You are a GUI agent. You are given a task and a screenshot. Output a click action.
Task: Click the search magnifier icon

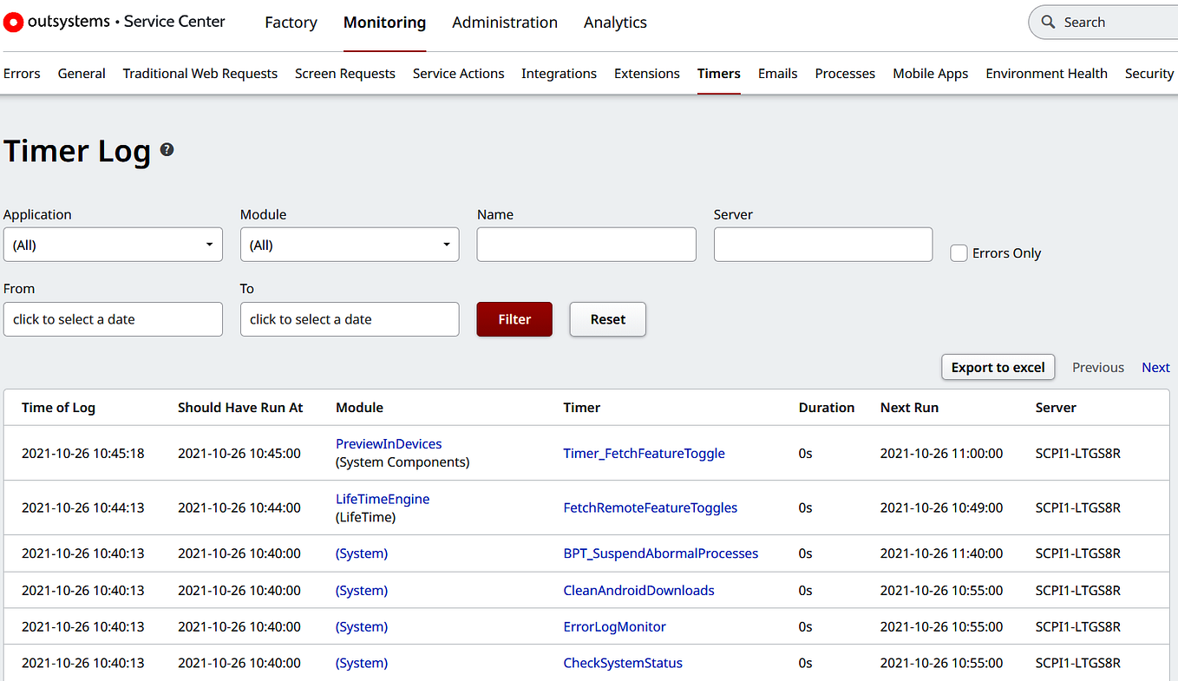pyautogui.click(x=1048, y=22)
